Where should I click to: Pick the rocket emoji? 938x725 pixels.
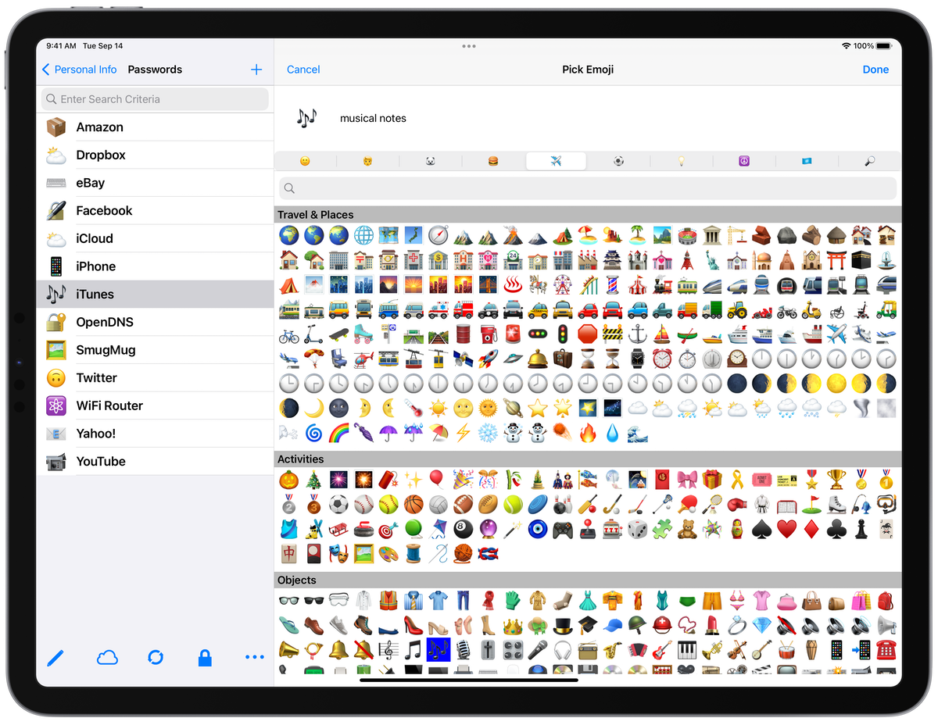487,359
